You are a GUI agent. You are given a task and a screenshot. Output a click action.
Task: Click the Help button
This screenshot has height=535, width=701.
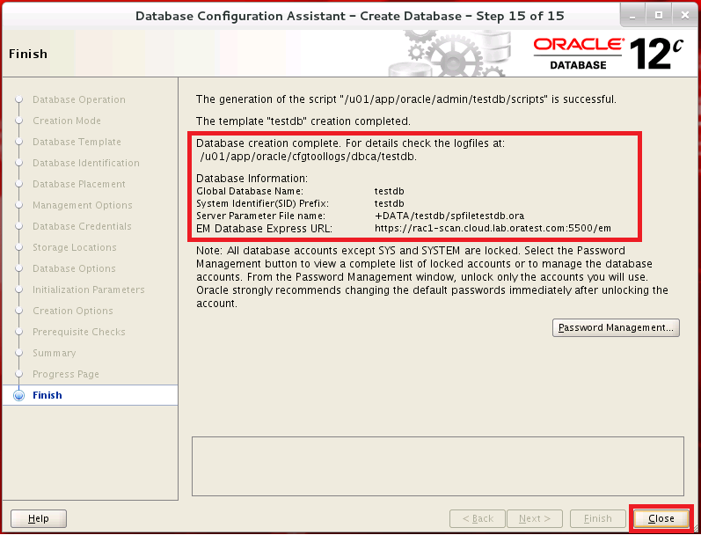[x=39, y=518]
